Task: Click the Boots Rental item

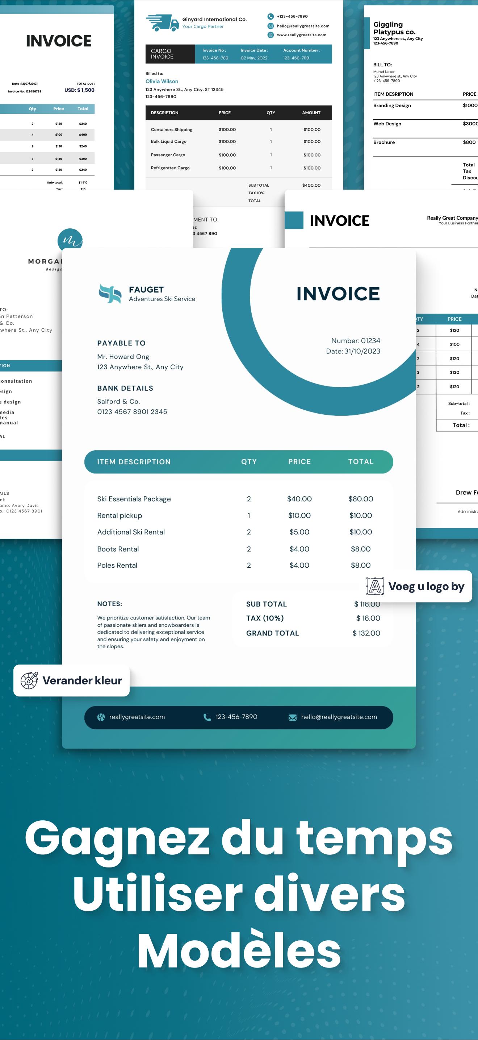Action: tap(118, 549)
